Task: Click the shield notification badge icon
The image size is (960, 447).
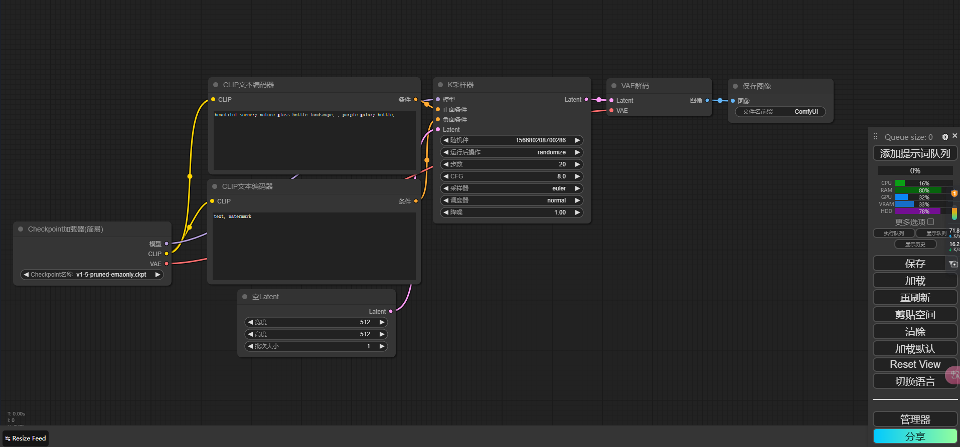Action: pyautogui.click(x=954, y=193)
